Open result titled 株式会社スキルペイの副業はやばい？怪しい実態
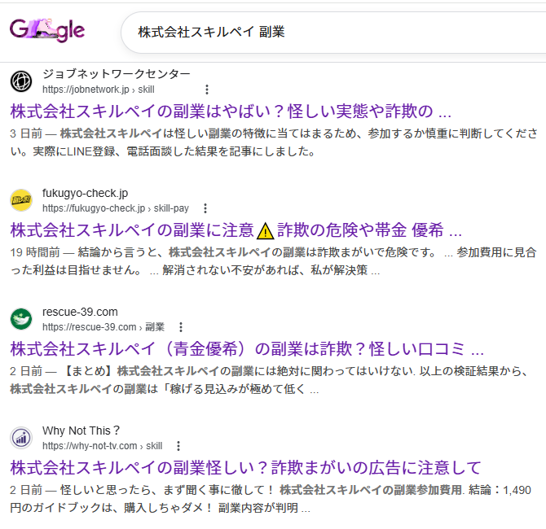 231,111
